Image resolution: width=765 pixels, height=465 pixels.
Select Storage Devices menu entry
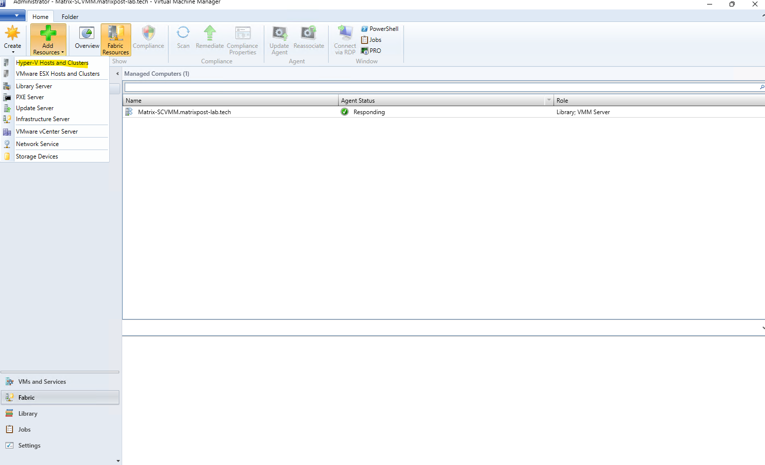click(37, 156)
